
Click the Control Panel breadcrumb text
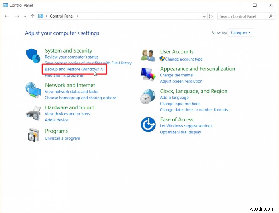tap(61, 16)
